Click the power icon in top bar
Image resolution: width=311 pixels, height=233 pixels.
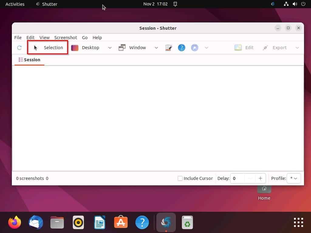click(303, 4)
